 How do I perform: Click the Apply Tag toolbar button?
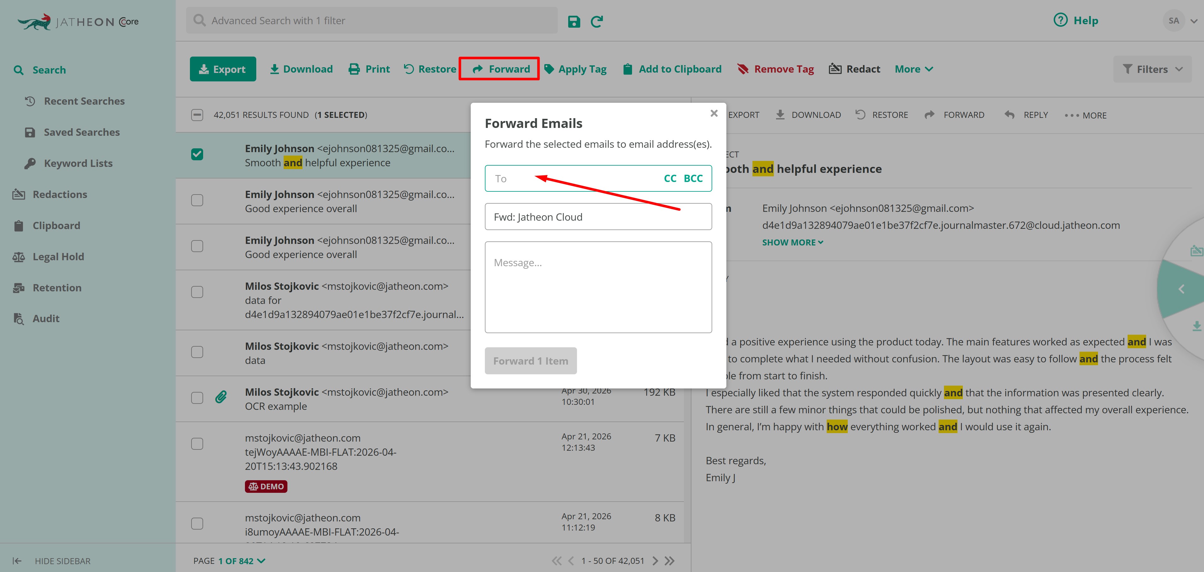tap(575, 69)
